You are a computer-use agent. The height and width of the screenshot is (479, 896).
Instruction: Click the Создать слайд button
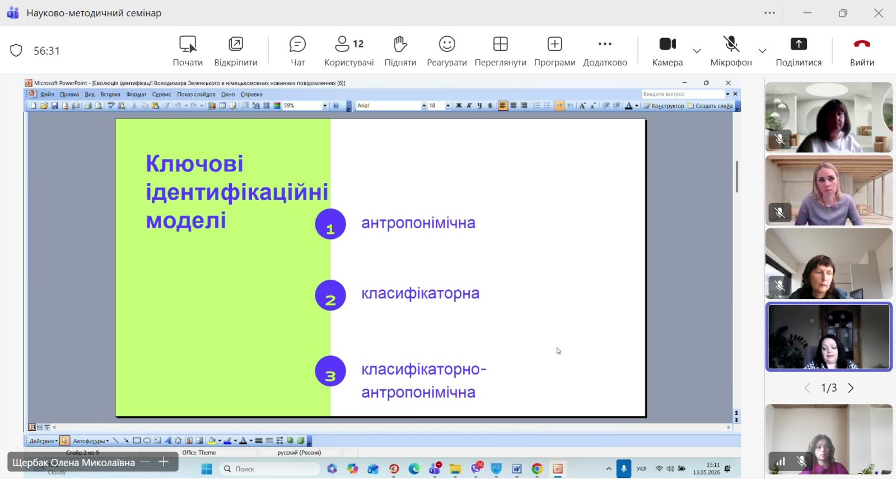coord(710,106)
